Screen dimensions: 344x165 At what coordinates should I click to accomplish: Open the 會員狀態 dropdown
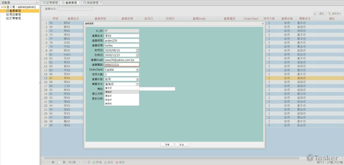(138, 79)
